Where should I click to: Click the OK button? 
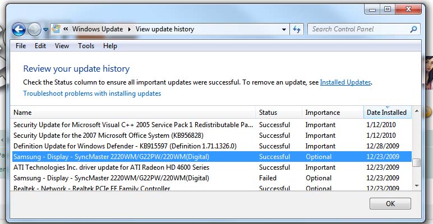(x=390, y=203)
